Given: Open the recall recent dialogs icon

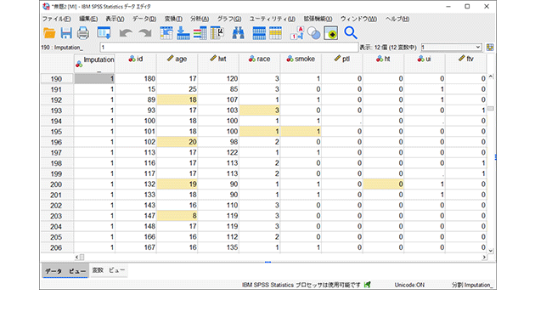Looking at the screenshot, I should tap(104, 33).
